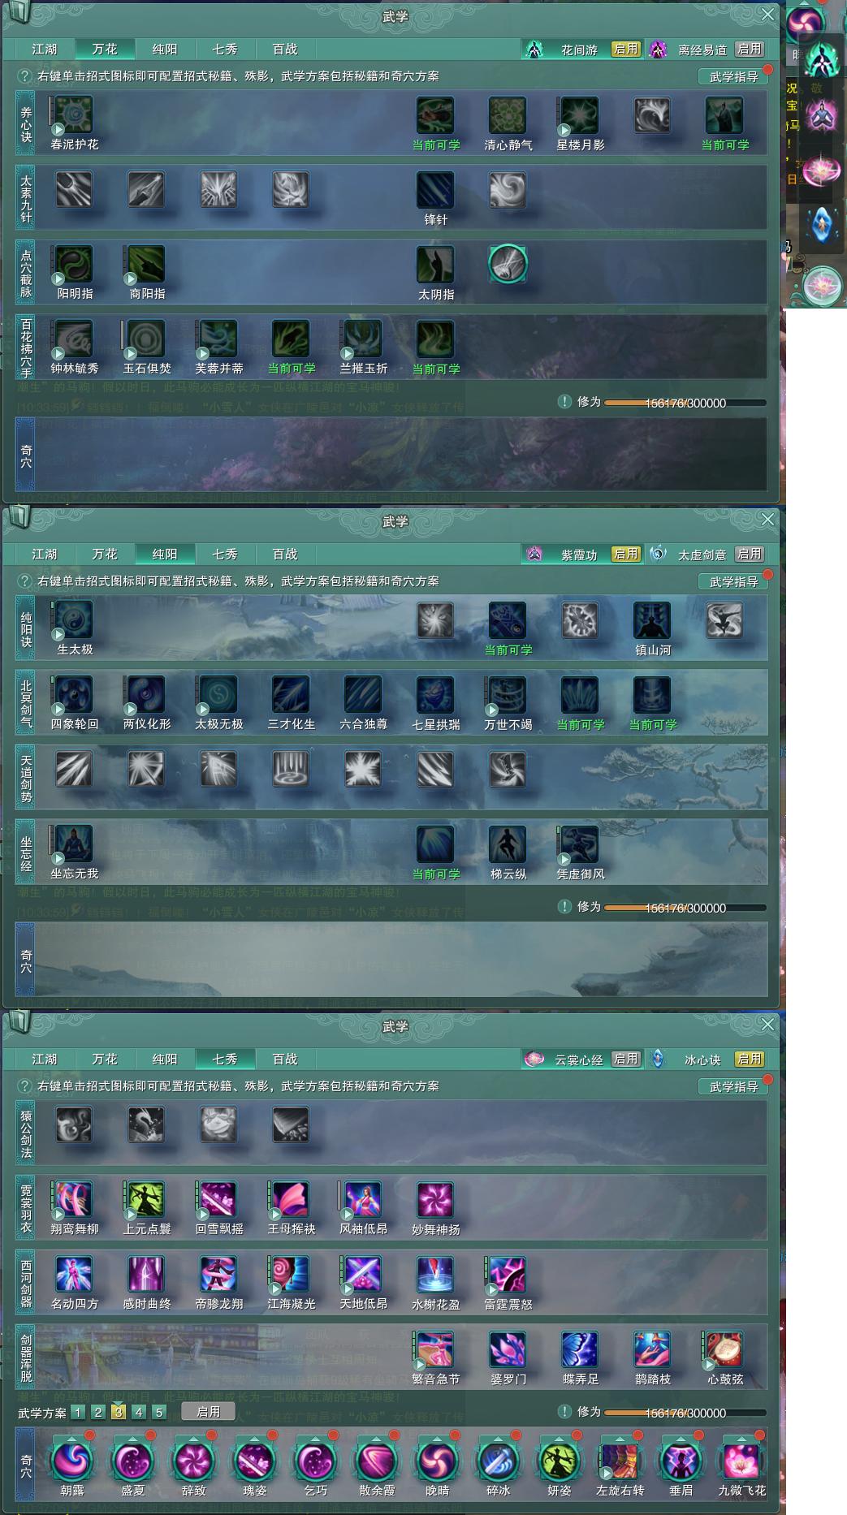This screenshot has height=1515, width=847.
Task: Select the 上元点鬟 skill icon
Action: coord(146,1200)
